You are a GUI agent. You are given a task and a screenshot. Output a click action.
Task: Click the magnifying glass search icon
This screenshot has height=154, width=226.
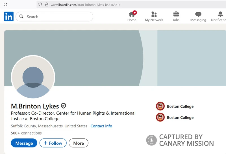pos(21,16)
